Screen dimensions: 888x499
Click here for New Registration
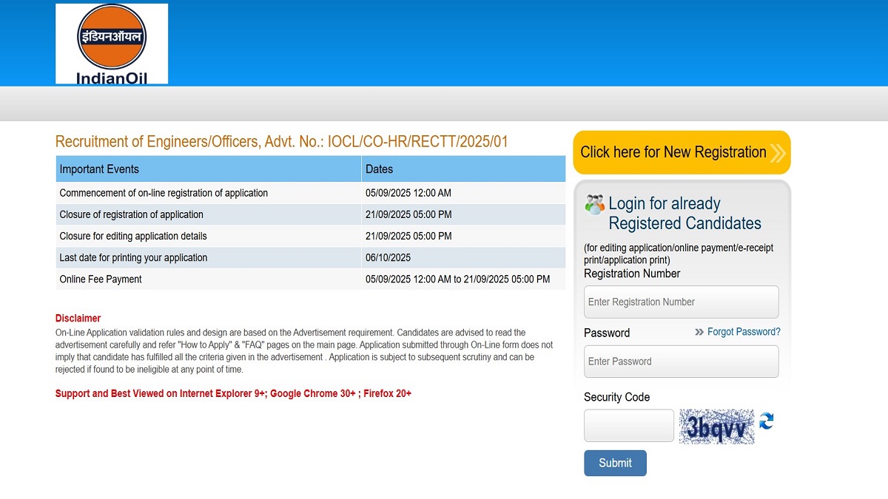[673, 152]
